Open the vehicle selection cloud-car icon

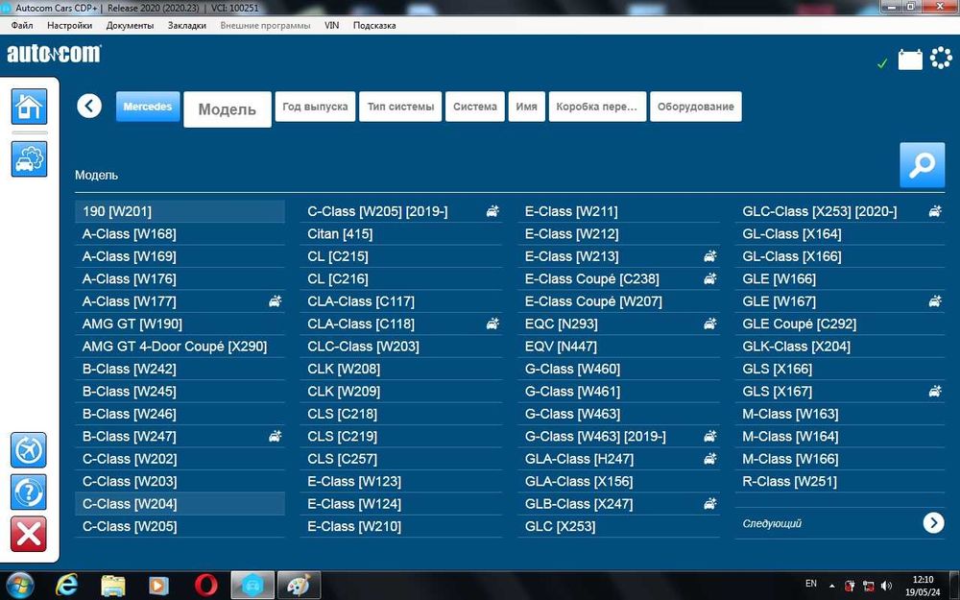click(x=29, y=159)
